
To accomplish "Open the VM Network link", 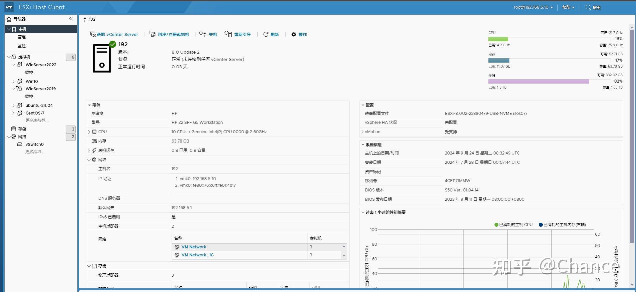I will [x=194, y=247].
